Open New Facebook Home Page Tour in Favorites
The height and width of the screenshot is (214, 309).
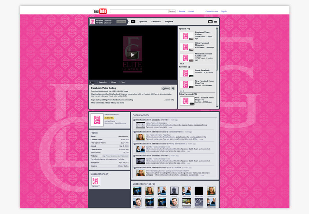coord(187,84)
